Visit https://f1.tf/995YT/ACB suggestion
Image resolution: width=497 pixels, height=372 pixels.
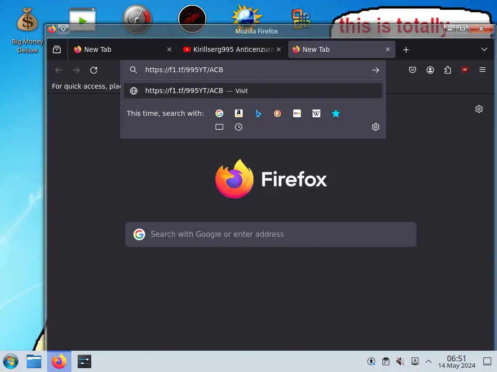point(253,91)
